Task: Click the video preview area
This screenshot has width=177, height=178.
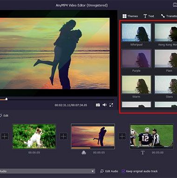Action: point(54,53)
